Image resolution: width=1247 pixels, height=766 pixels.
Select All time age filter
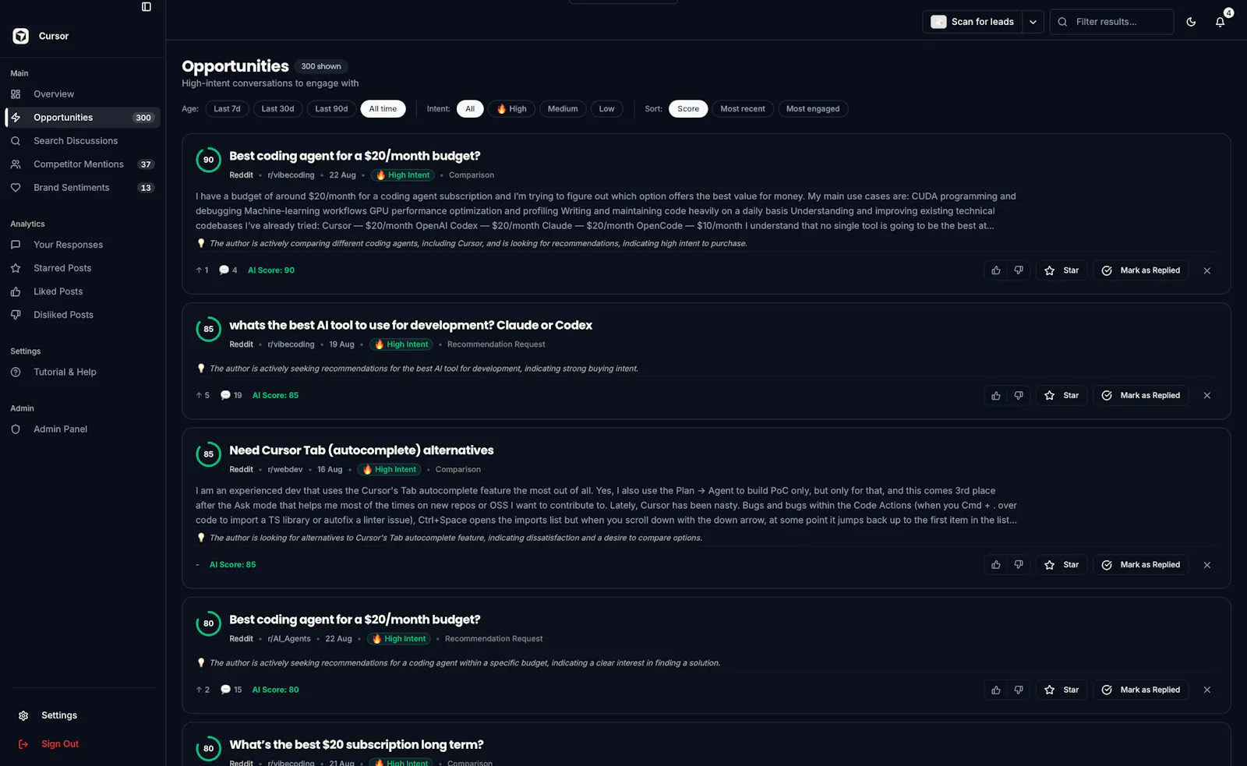(x=383, y=109)
